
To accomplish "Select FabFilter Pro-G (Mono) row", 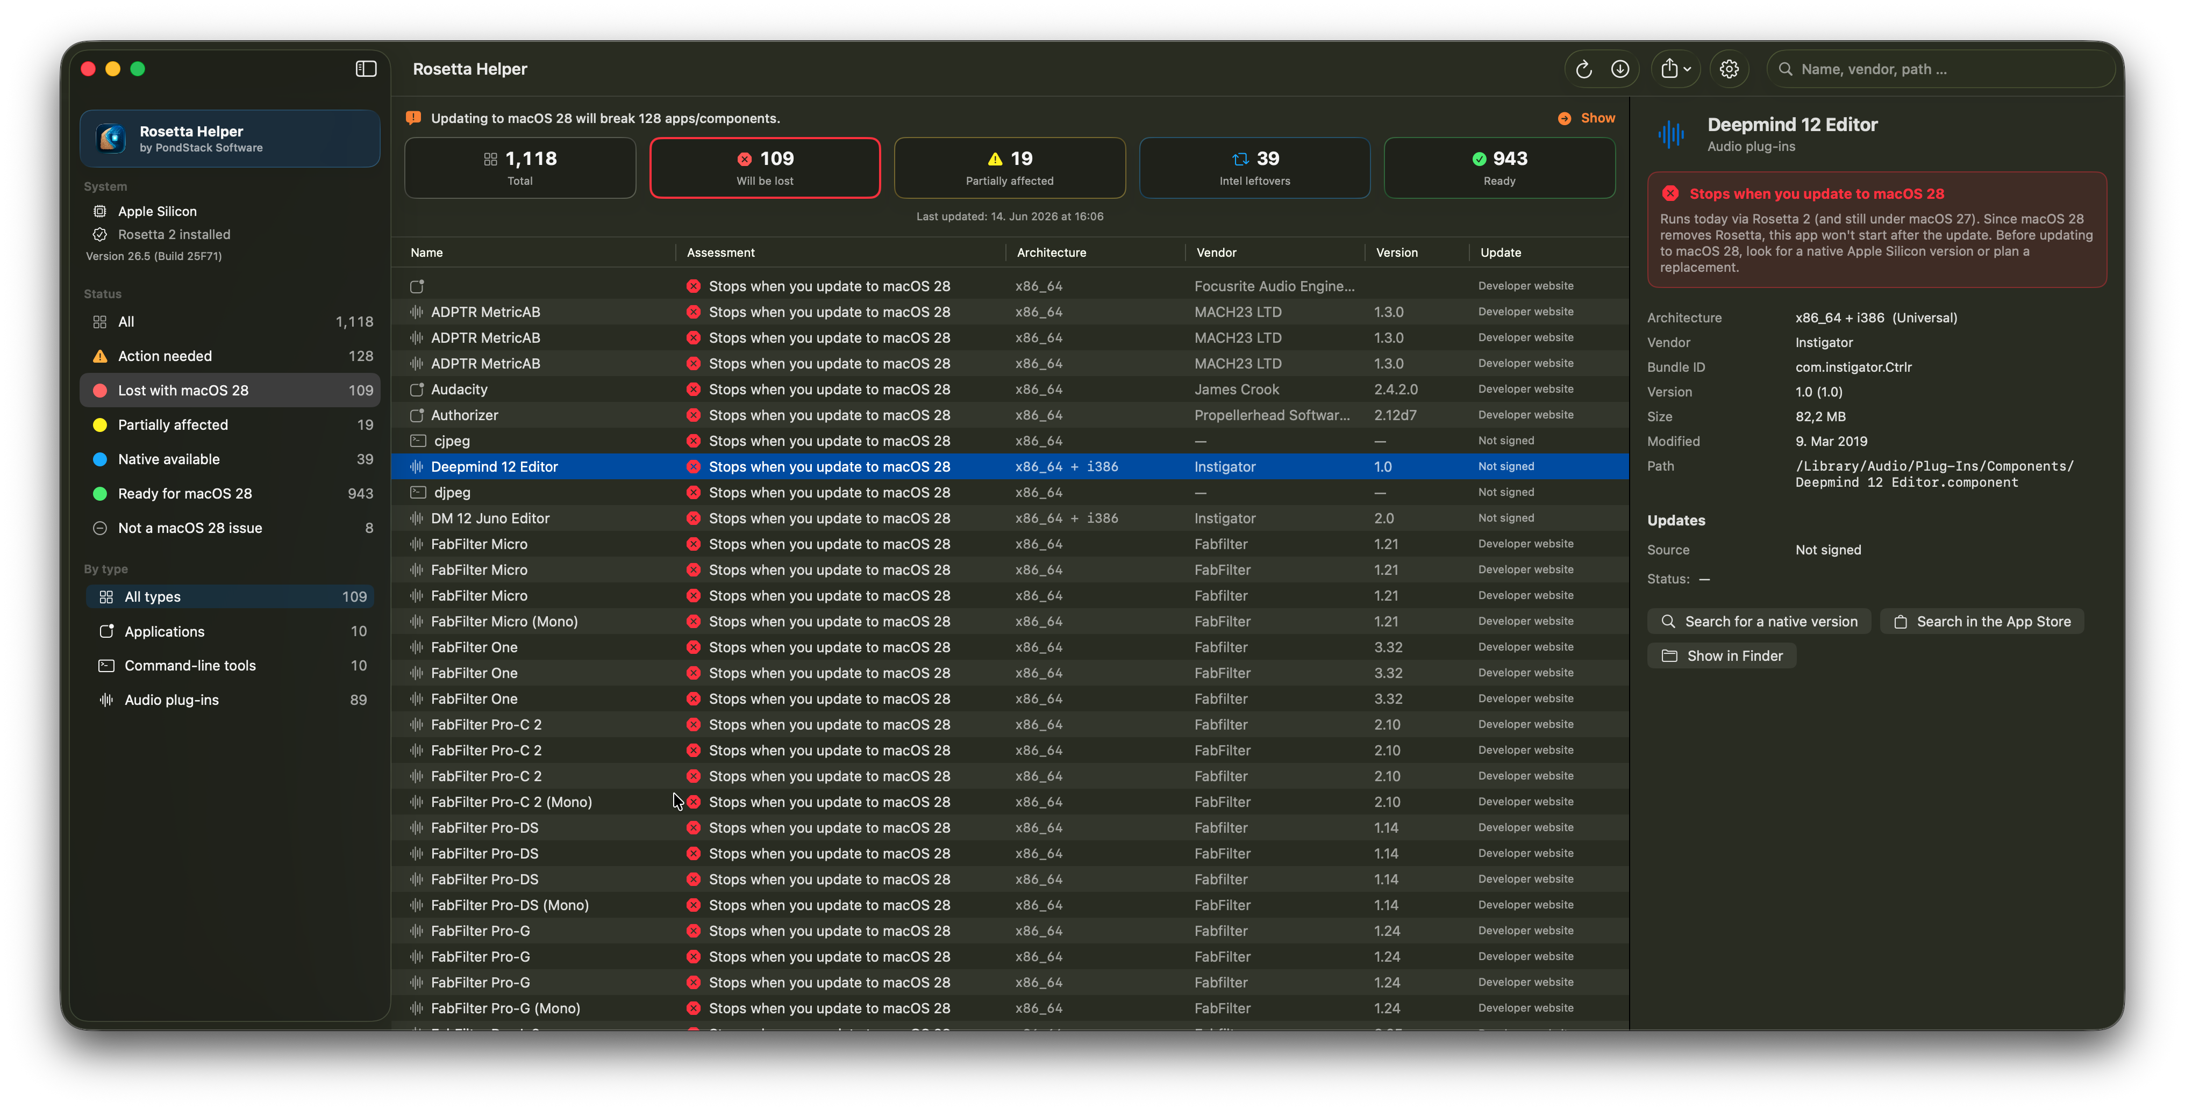I will pos(1009,1008).
